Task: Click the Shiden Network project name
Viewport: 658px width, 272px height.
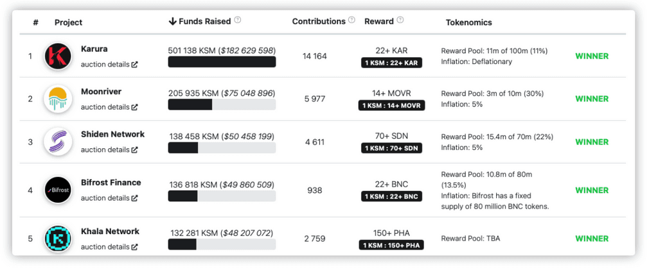Action: click(112, 135)
